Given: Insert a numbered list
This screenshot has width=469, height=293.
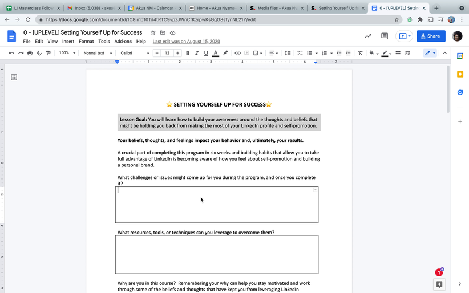Looking at the screenshot, I should [324, 53].
